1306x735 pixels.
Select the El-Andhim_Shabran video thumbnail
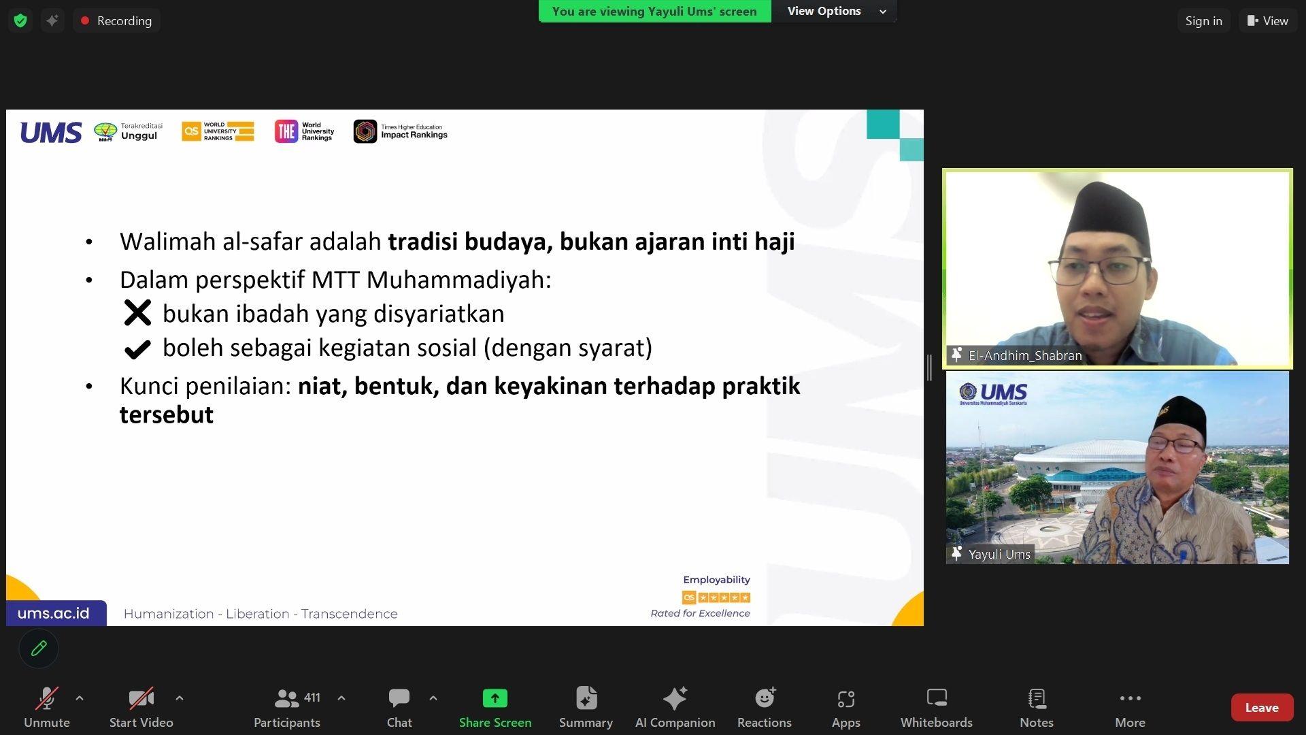1117,269
